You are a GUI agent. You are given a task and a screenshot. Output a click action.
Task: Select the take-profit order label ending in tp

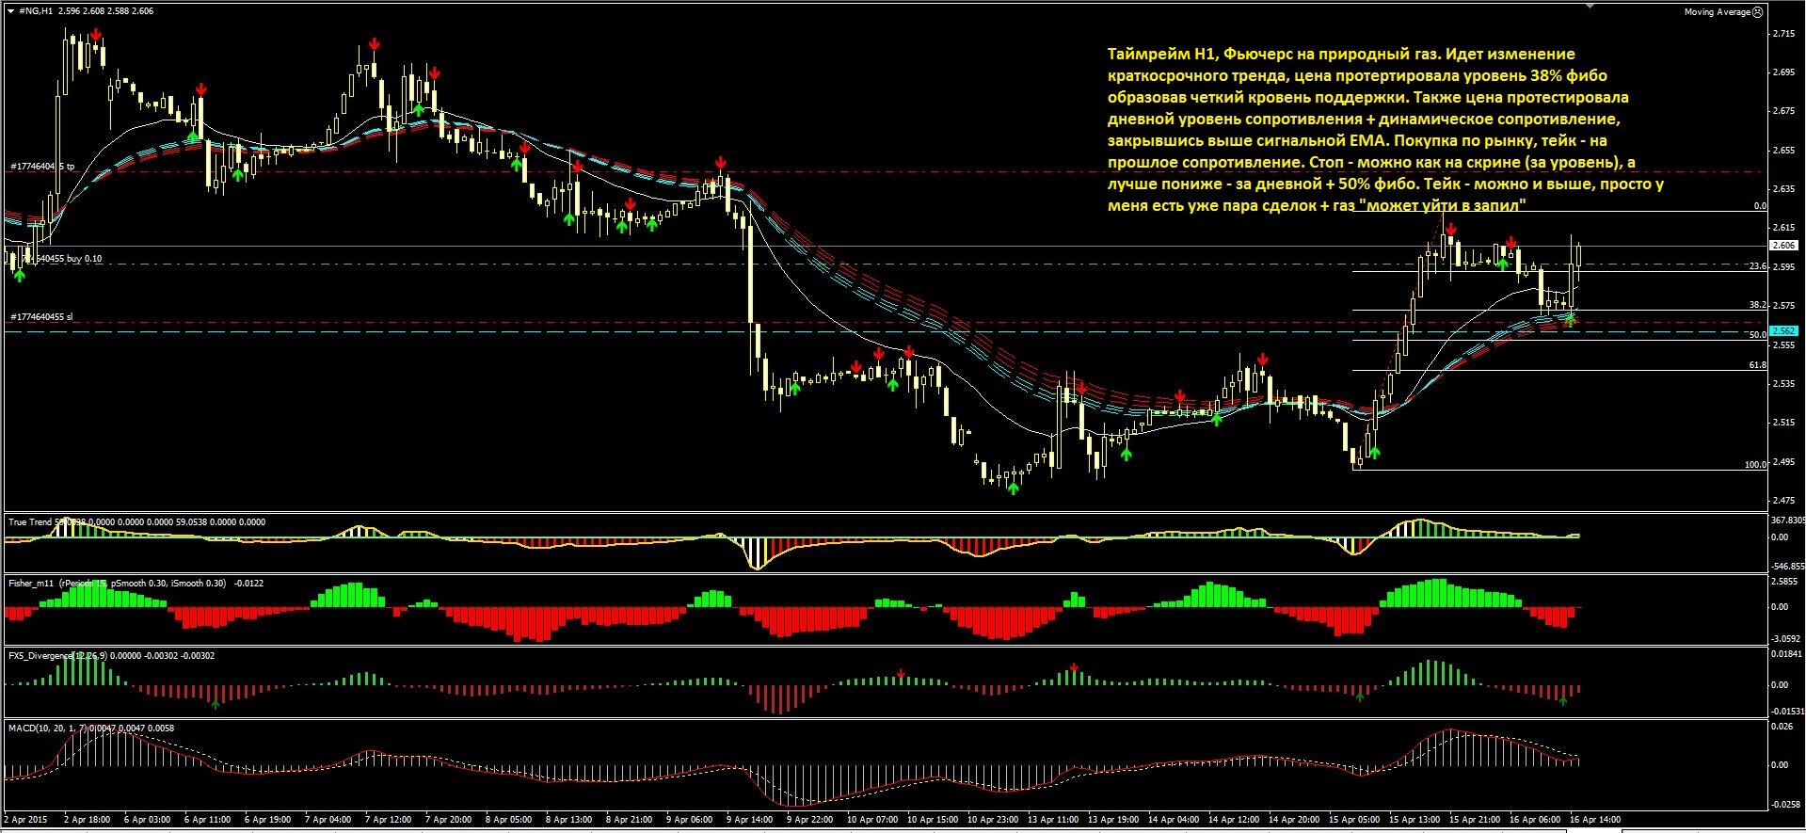point(42,167)
